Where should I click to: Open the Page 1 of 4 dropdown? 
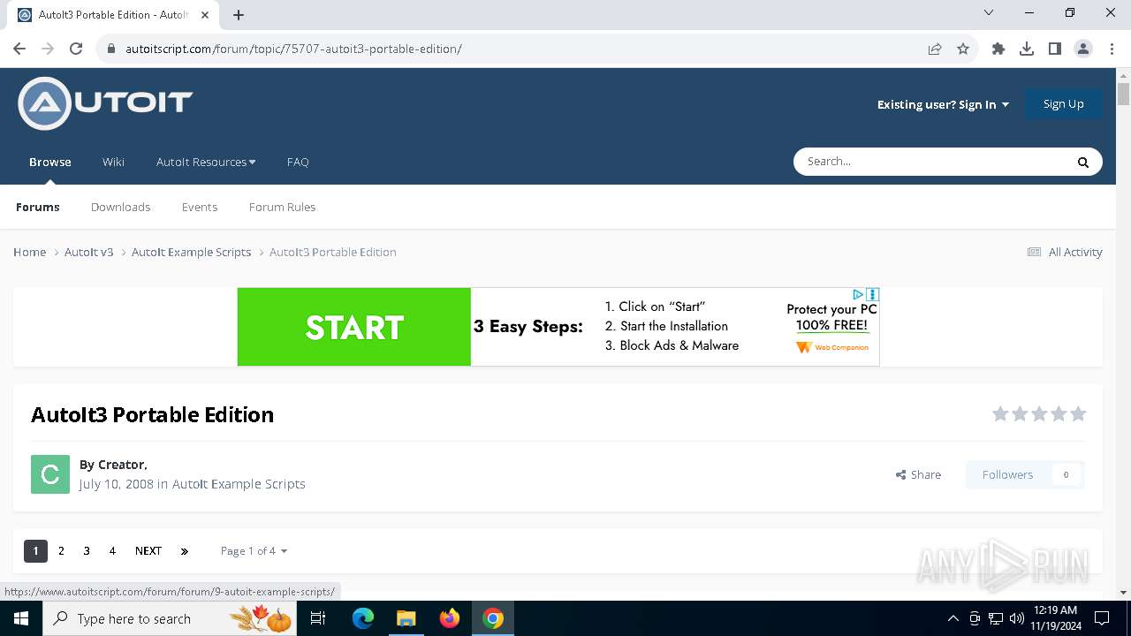[x=254, y=551]
